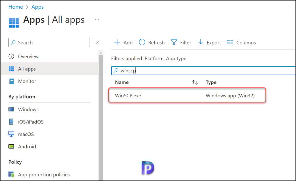Viewport: 296px width, 181px height.
Task: Click the app search box containing winscp
Action: click(203, 71)
